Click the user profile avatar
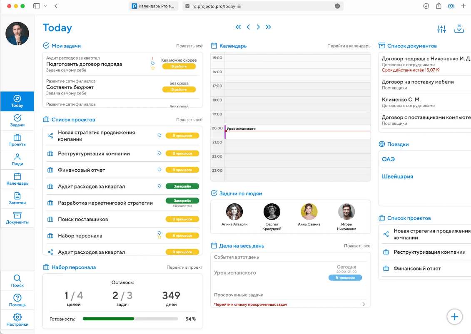 [x=17, y=34]
